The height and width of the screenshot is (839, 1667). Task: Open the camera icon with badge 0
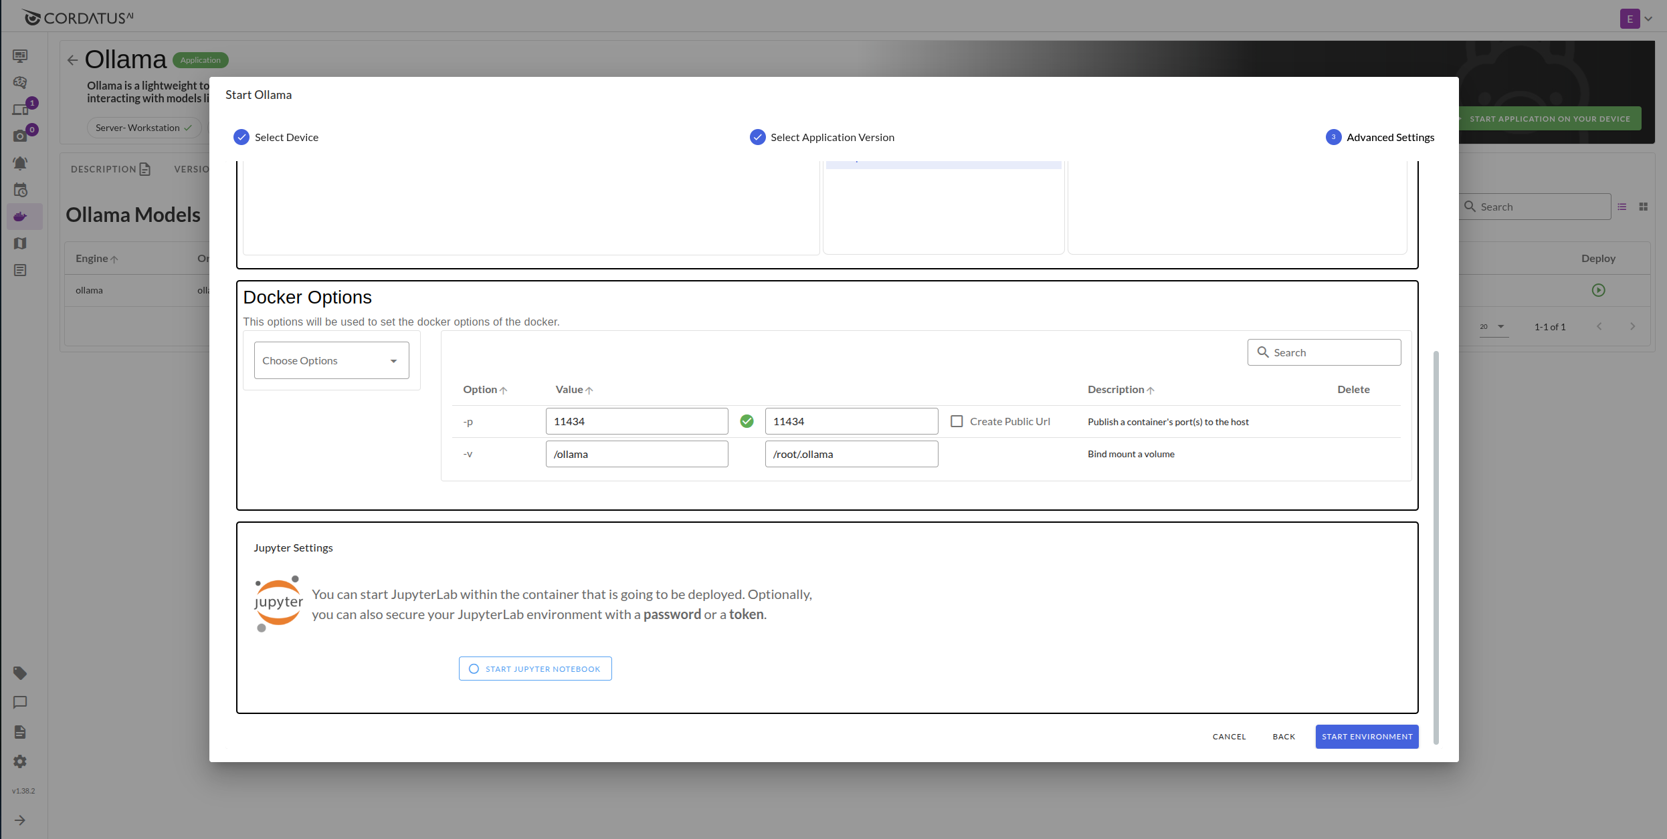point(20,136)
